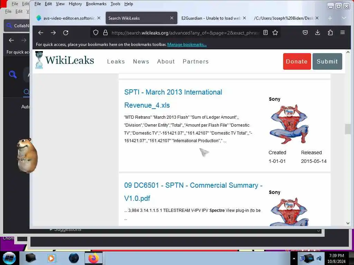
Task: Switch to the C:/Users/Joseph%20Biden tab
Action: point(284,18)
